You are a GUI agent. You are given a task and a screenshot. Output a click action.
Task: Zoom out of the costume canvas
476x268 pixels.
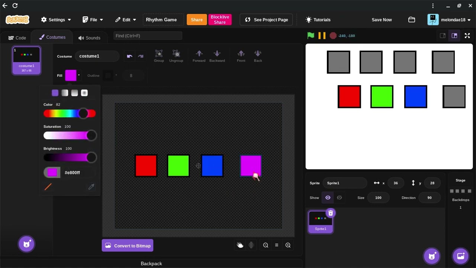coord(266,245)
